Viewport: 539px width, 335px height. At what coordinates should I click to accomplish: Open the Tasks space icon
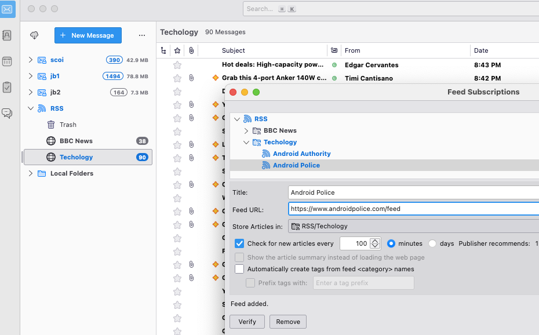7,88
